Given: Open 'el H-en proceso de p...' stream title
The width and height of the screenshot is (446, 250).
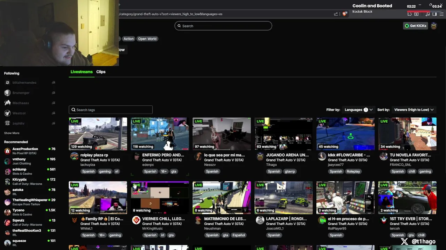Looking at the screenshot, I should 348,219.
